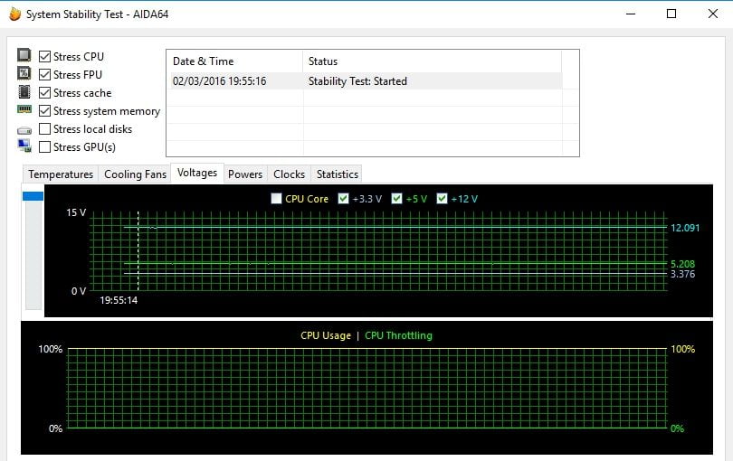Uncheck the +12 V graph line
The image size is (733, 461).
442,199
